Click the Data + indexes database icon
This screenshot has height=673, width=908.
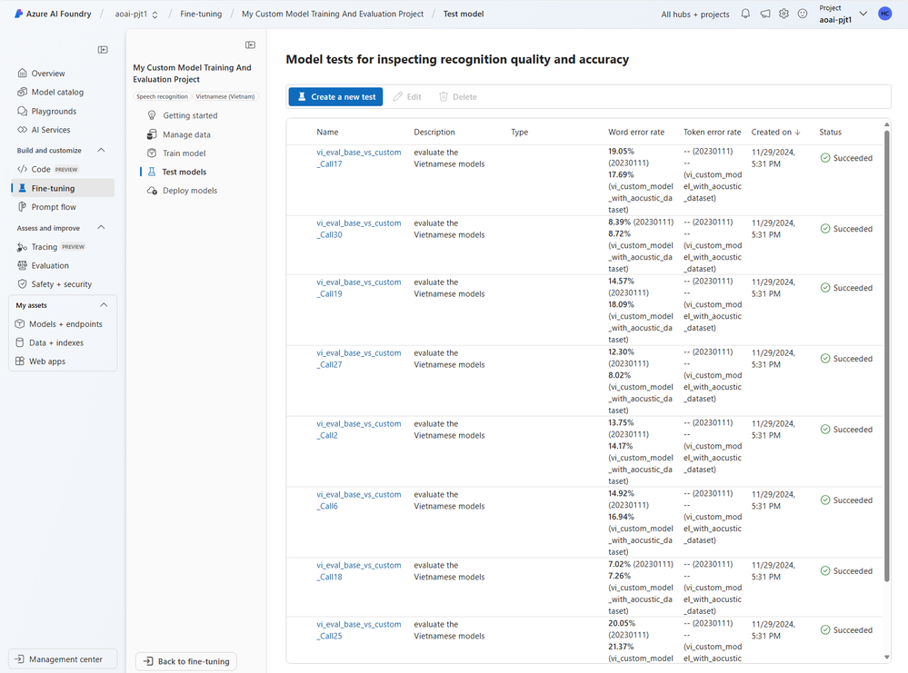[20, 342]
